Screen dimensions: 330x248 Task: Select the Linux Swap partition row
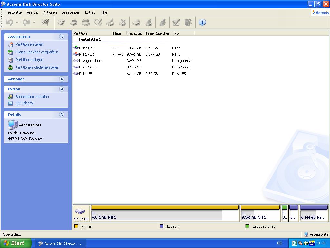133,67
